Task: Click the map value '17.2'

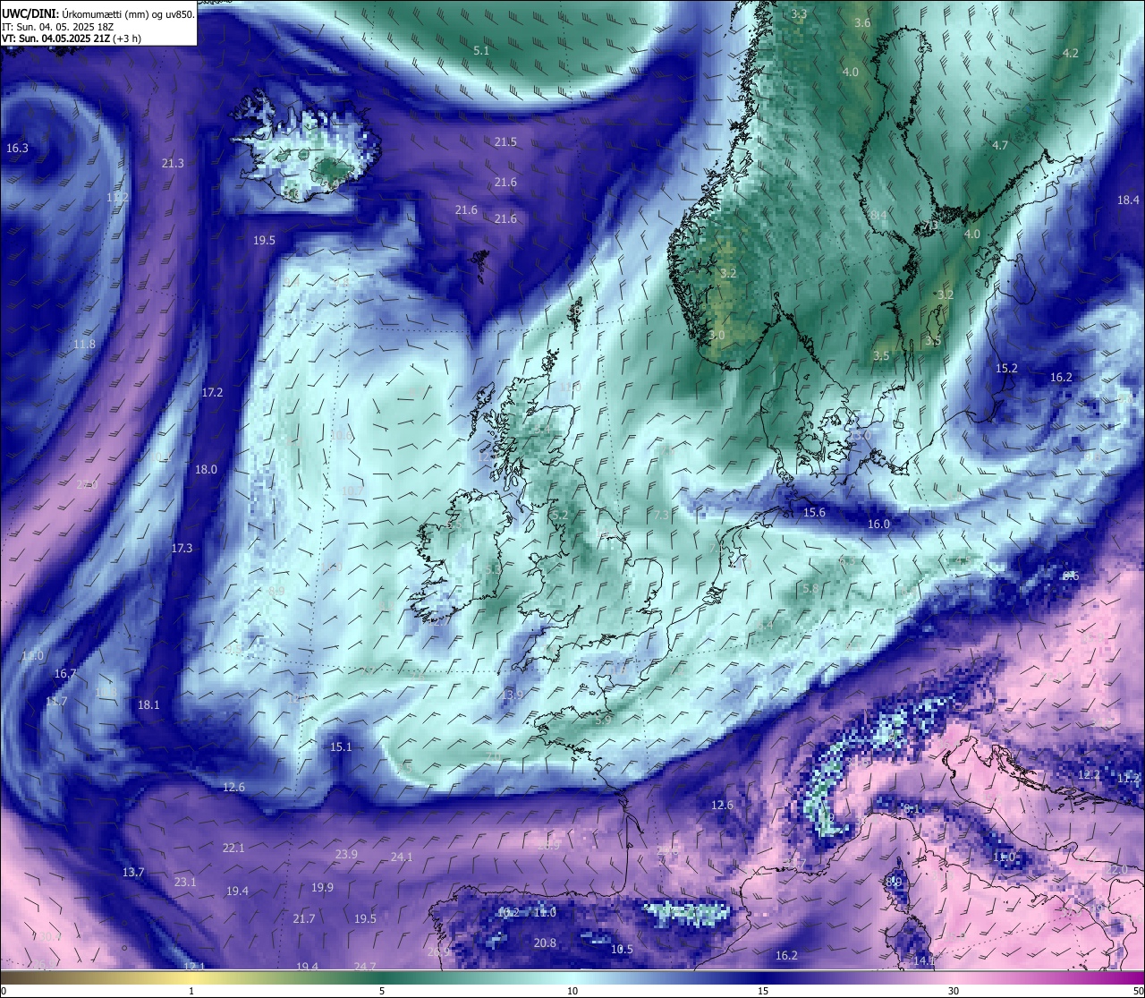Action: 212,393
